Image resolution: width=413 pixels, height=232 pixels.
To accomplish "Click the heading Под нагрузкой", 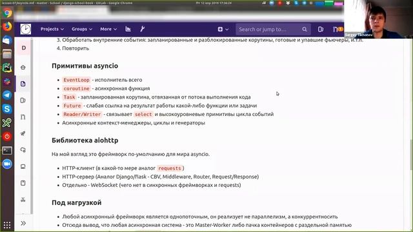I will [x=77, y=202].
